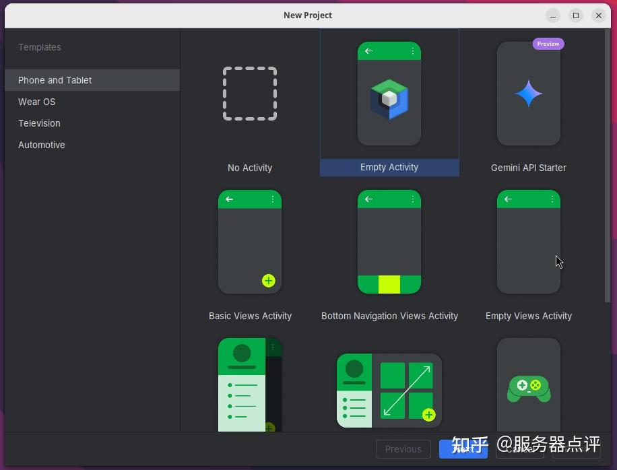Click the Preview badge on Gemini API Starter
Image resolution: width=617 pixels, height=470 pixels.
548,44
